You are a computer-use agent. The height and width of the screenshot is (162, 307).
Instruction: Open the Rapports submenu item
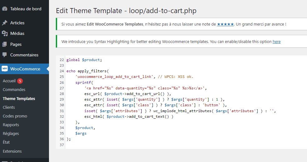(11, 125)
